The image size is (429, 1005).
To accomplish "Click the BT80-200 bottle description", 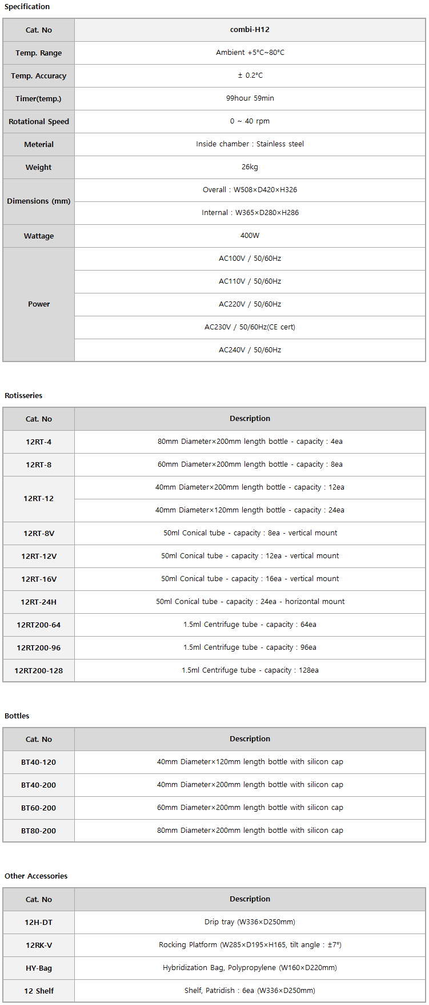I will (250, 831).
